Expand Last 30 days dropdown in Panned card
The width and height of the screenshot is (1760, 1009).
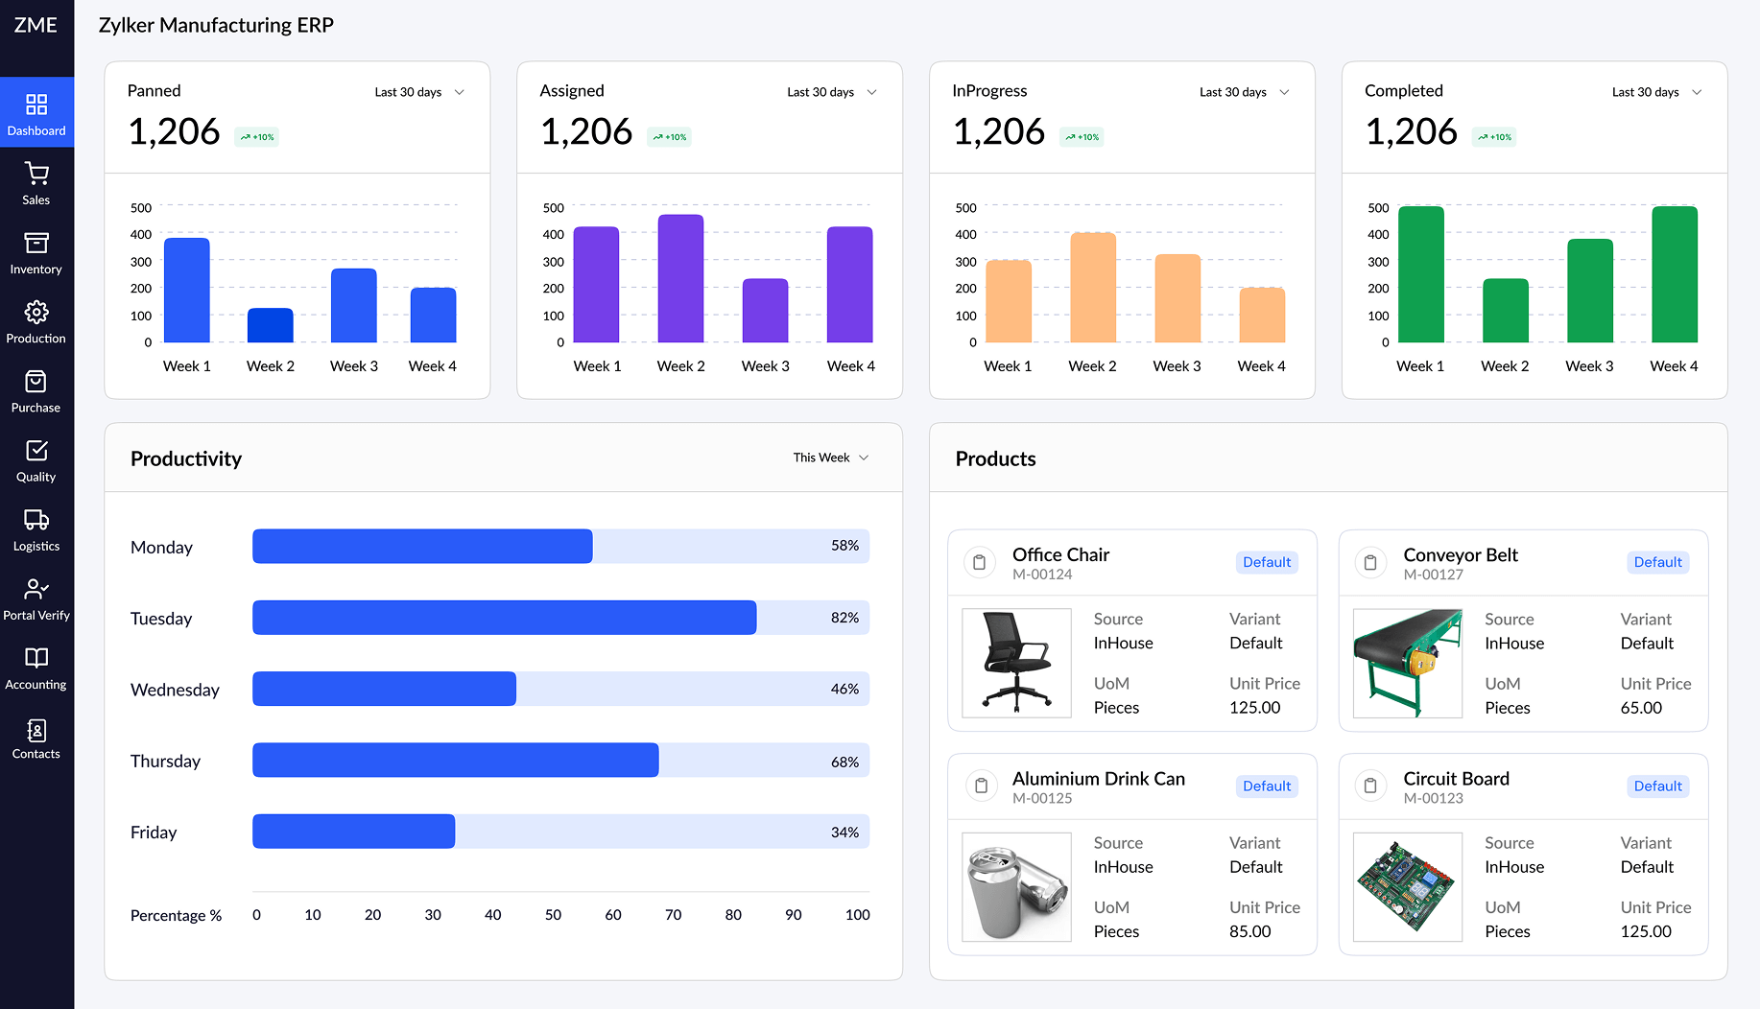419,92
